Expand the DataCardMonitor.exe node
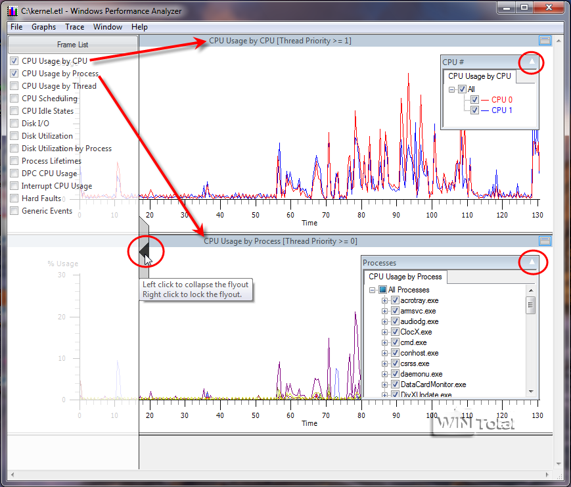 [x=384, y=384]
